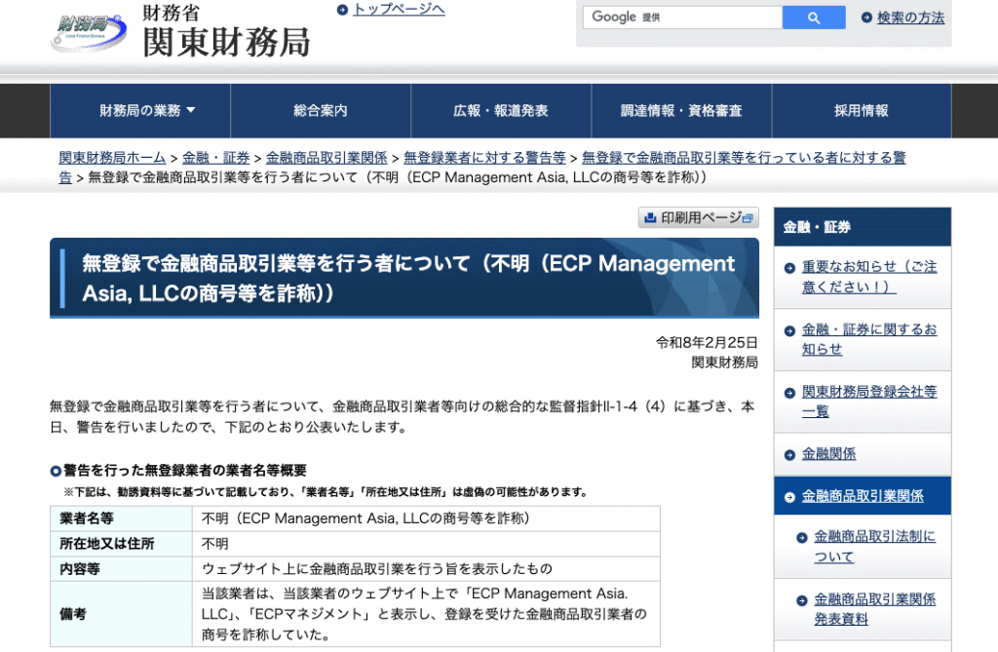The width and height of the screenshot is (998, 652).
Task: Go to トップページへ link
Action: click(399, 10)
